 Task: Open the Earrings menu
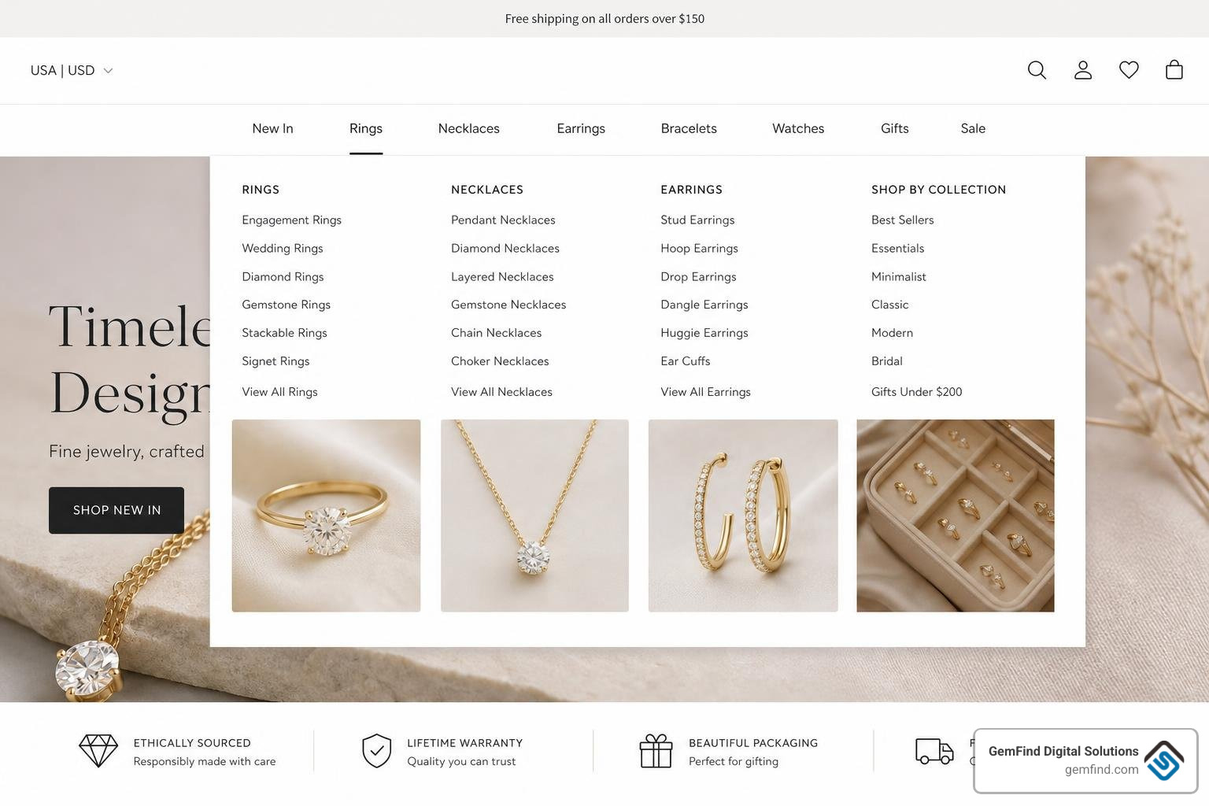tap(581, 128)
